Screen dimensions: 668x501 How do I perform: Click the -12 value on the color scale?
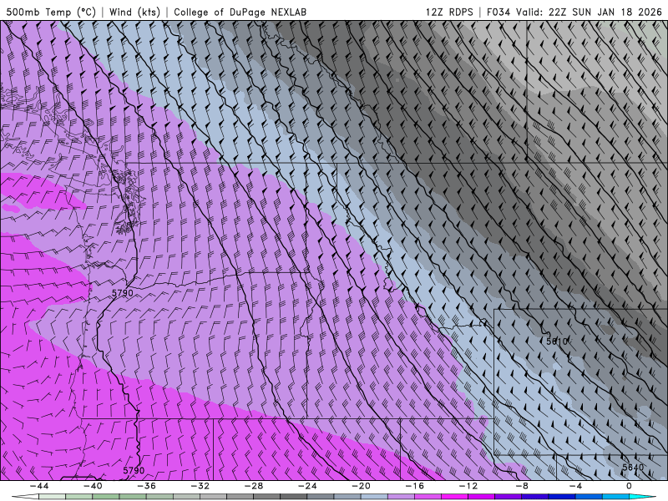click(468, 486)
